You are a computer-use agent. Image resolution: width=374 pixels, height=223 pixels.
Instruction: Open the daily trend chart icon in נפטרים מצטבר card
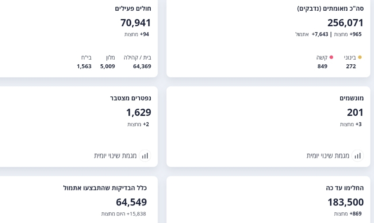click(x=145, y=156)
